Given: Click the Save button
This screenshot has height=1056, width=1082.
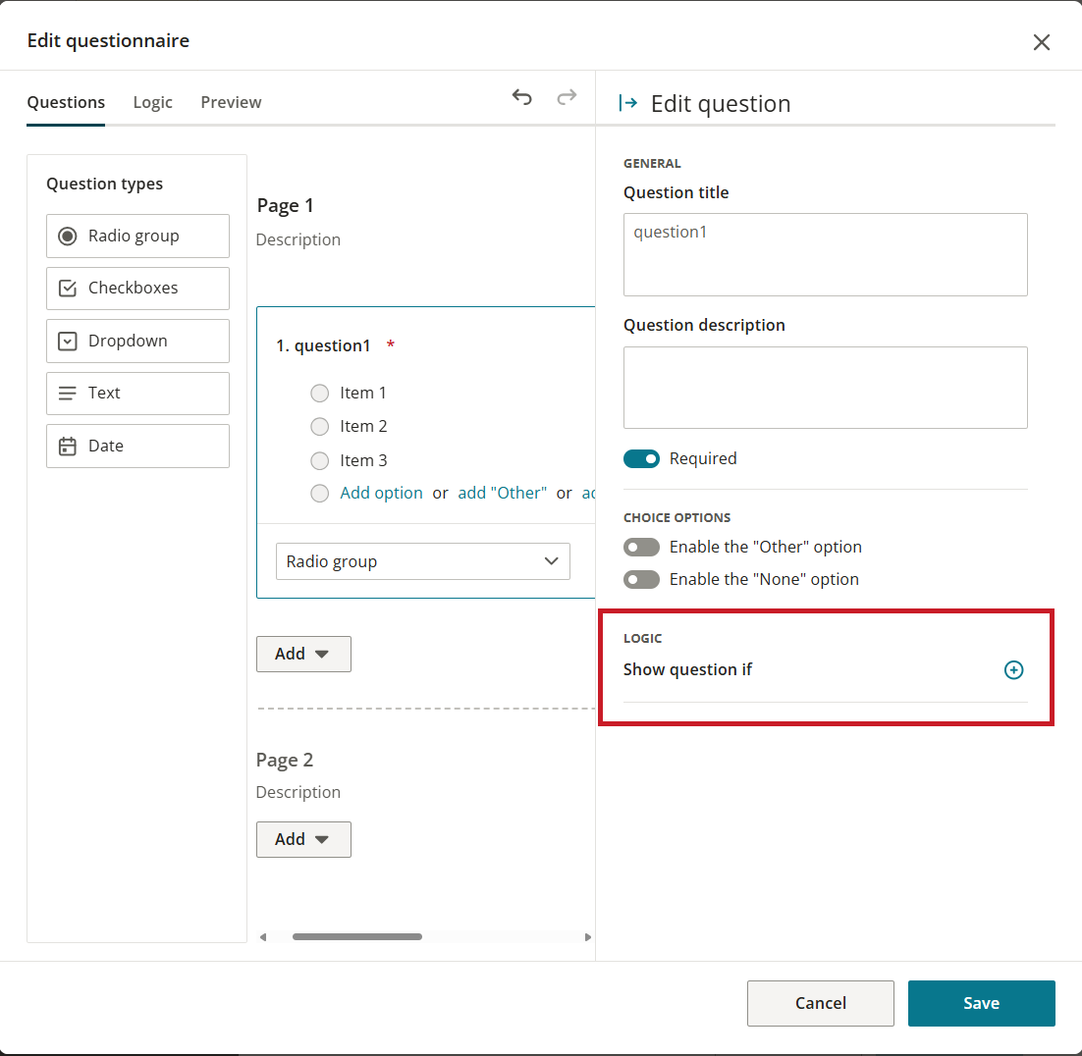Looking at the screenshot, I should click(x=981, y=1003).
